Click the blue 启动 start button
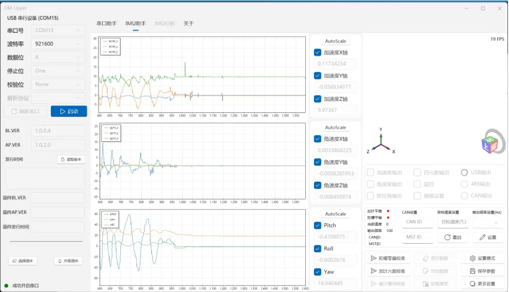509x292 pixels. (x=69, y=111)
